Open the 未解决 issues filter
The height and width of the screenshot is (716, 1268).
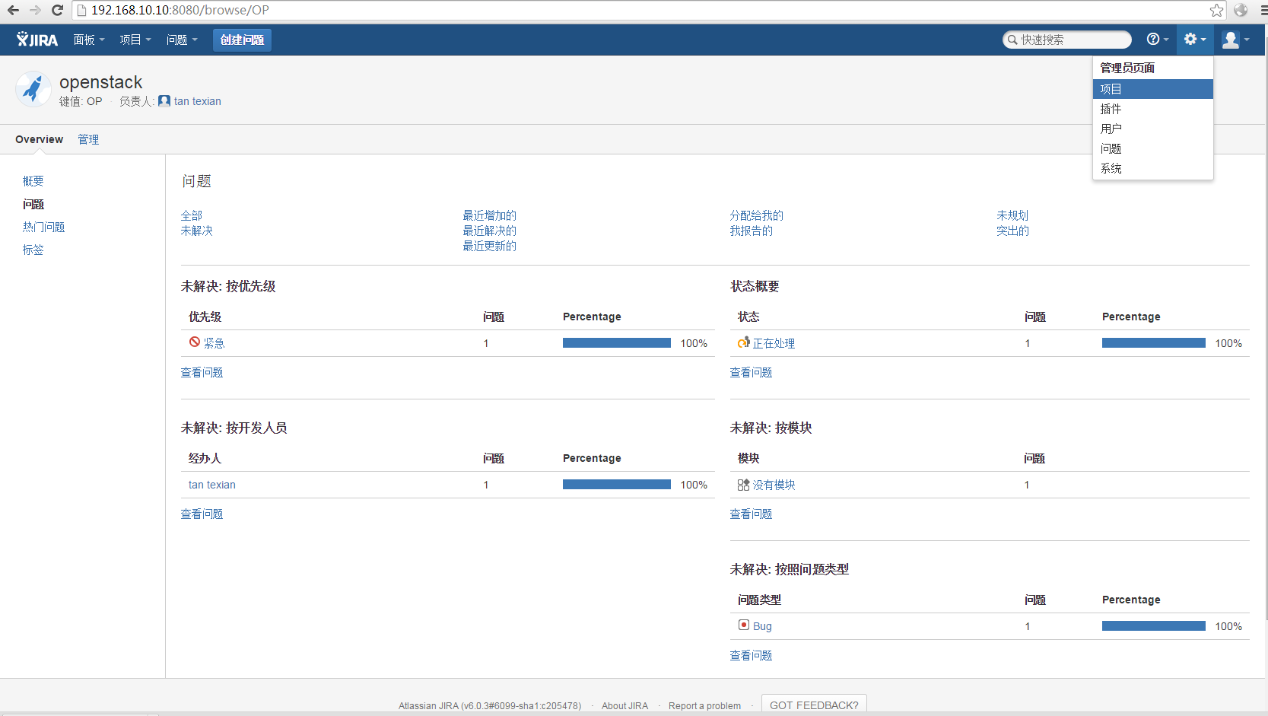coord(197,231)
